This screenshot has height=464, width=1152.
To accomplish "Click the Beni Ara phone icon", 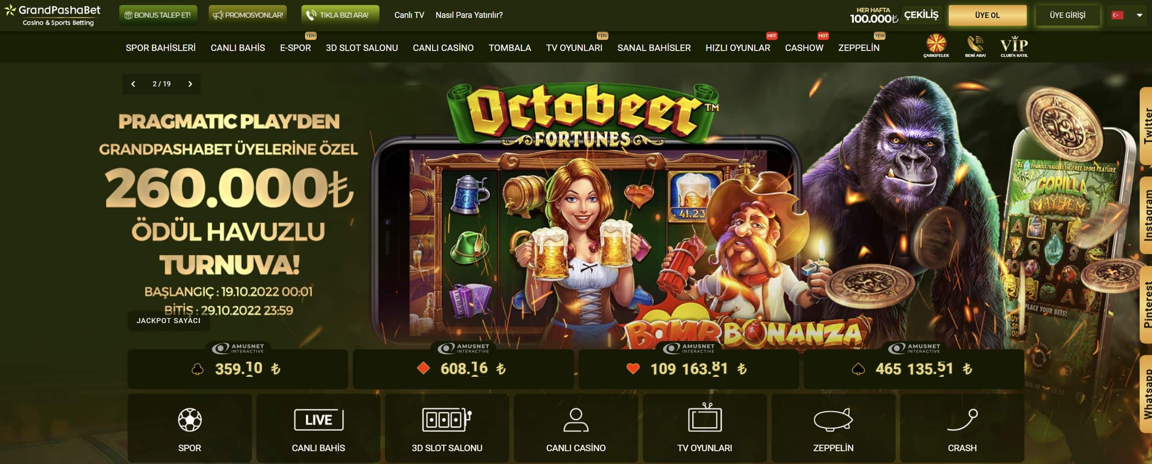I will 975,45.
